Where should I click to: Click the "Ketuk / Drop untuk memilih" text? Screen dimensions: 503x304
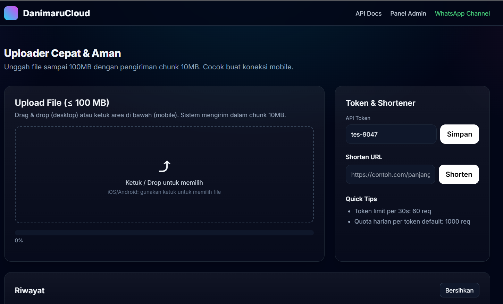164,183
